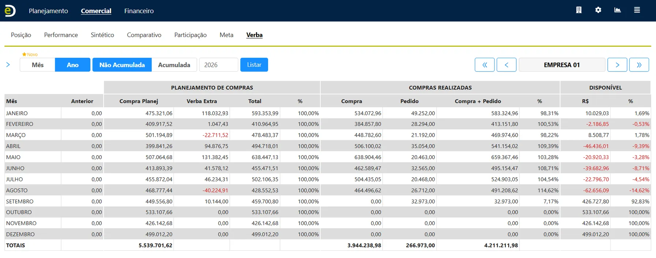Screen dimensions: 656x258
Task: Click the Verba Extra column header
Action: (202, 101)
